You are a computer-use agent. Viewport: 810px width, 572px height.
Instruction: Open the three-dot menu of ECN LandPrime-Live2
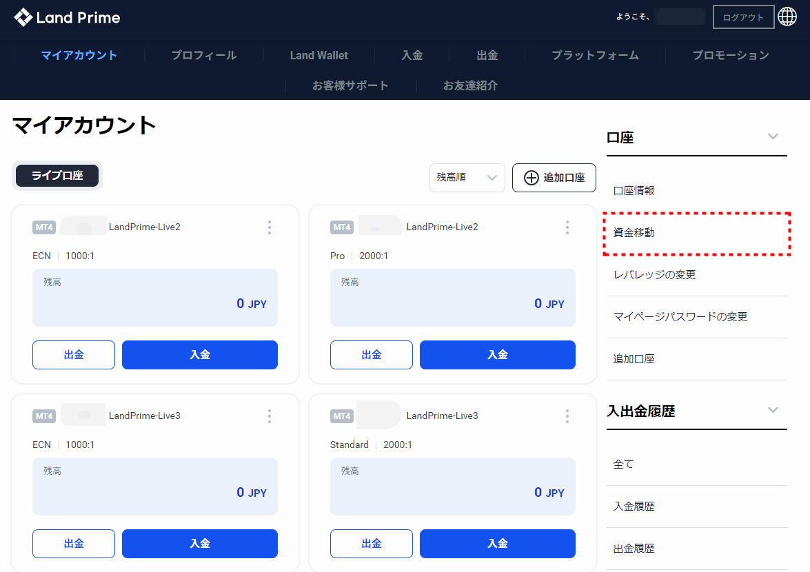pyautogui.click(x=269, y=227)
